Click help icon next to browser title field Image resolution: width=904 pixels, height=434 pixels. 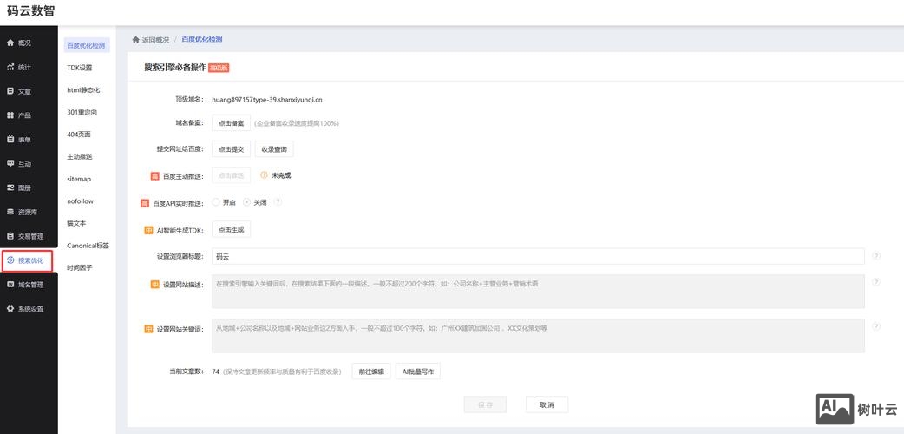pos(876,256)
